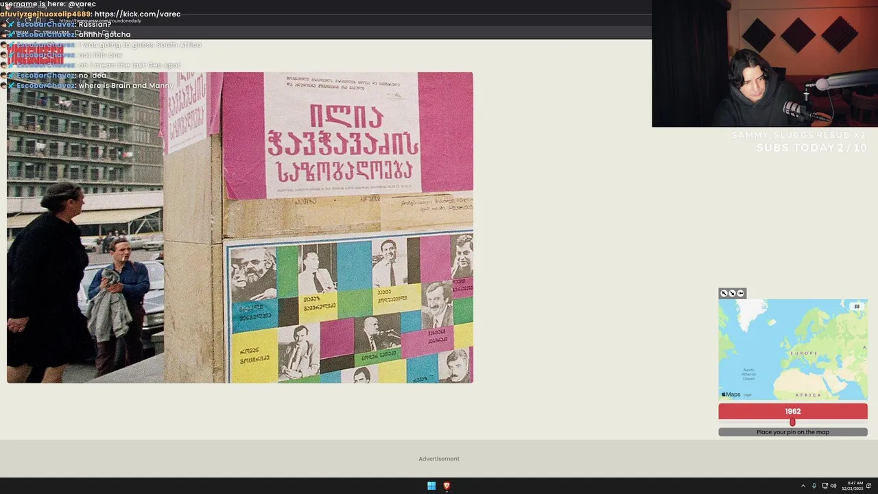This screenshot has height=494, width=878.
Task: Click the microphone tray icon
Action: [814, 486]
